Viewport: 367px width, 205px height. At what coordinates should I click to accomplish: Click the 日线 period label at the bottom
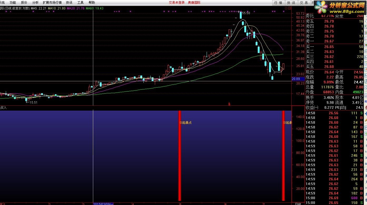[x=298, y=204]
